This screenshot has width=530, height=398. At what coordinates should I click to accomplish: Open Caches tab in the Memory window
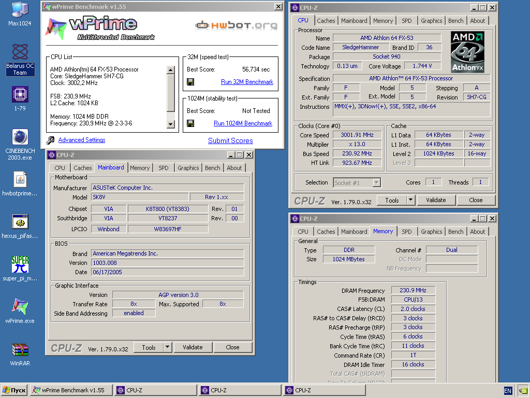326,232
